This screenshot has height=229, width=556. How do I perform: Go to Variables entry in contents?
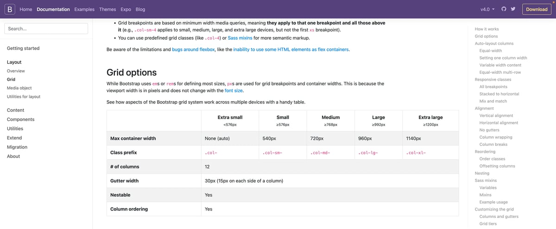pos(488,187)
